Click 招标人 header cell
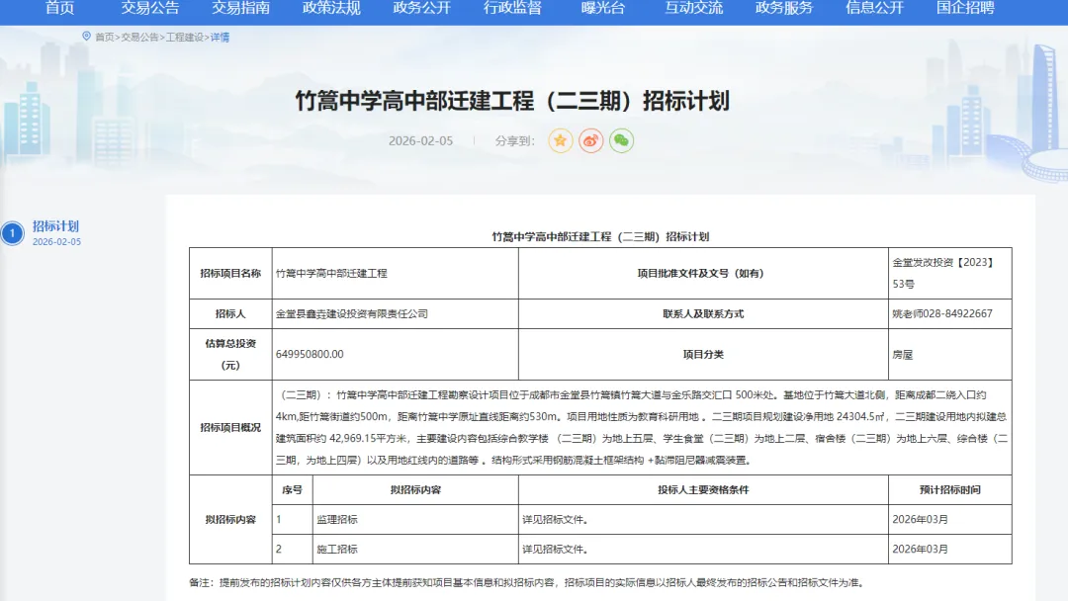 point(230,313)
